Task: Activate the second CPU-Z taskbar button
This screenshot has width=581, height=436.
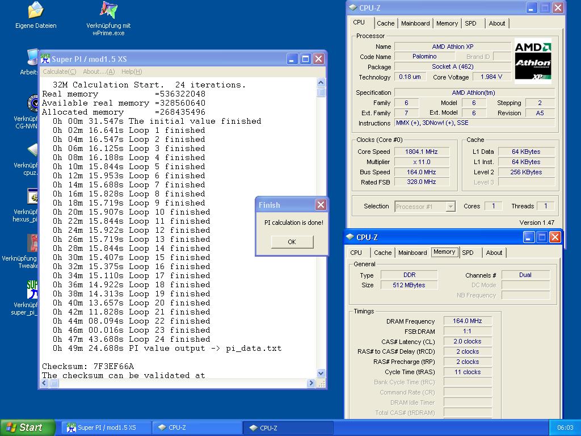Action: pos(288,427)
